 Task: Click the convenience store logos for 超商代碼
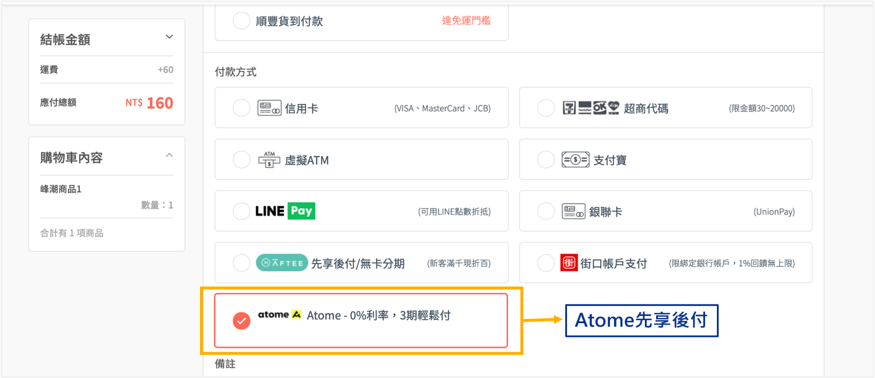click(x=591, y=109)
